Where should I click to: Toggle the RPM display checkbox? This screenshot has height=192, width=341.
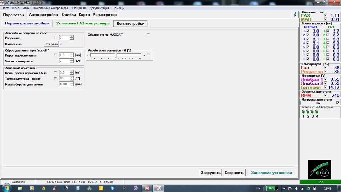pyautogui.click(x=325, y=95)
